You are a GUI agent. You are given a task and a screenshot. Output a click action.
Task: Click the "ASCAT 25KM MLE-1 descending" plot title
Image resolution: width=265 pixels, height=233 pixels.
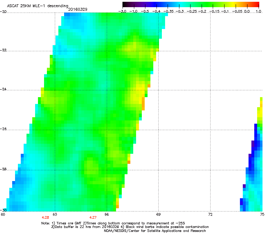click(38, 6)
